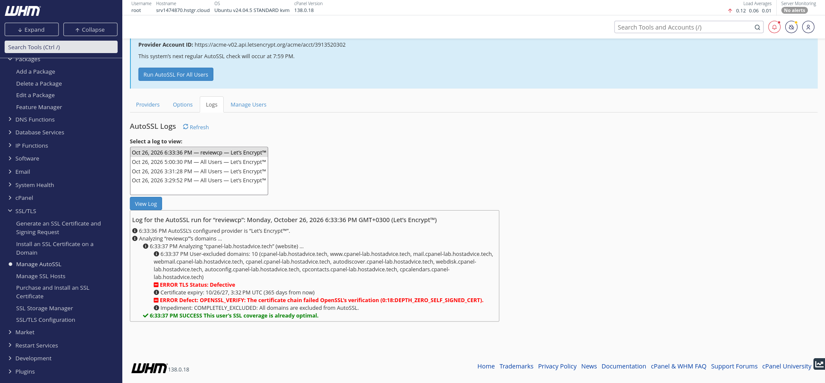
Task: Open the notifications bell icon
Action: (x=774, y=27)
